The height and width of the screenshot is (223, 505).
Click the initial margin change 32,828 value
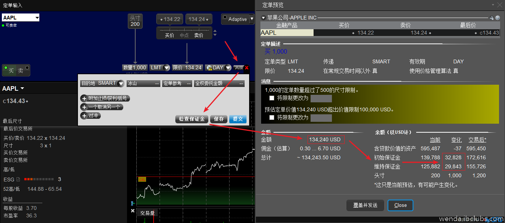(453, 157)
